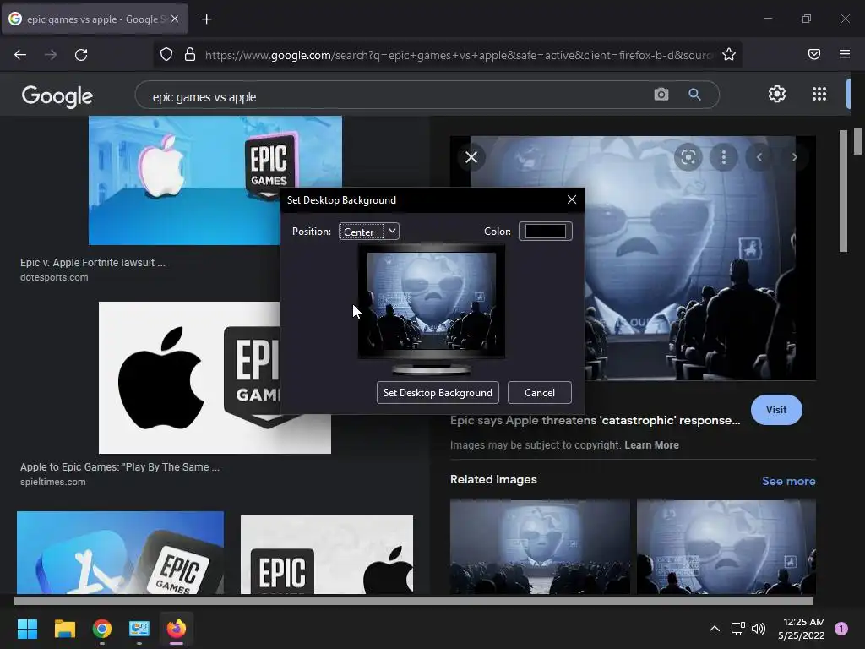
Task: Open Firefox application menu
Action: 845,54
